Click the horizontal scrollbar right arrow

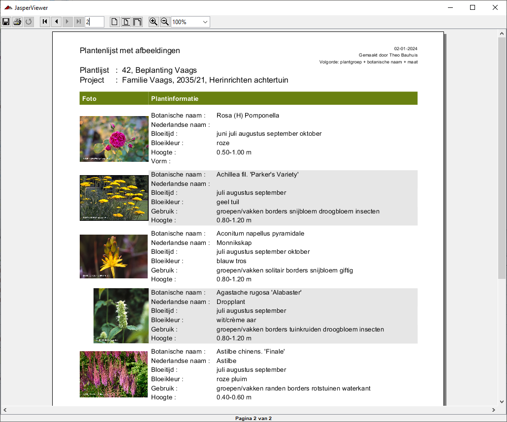point(494,410)
